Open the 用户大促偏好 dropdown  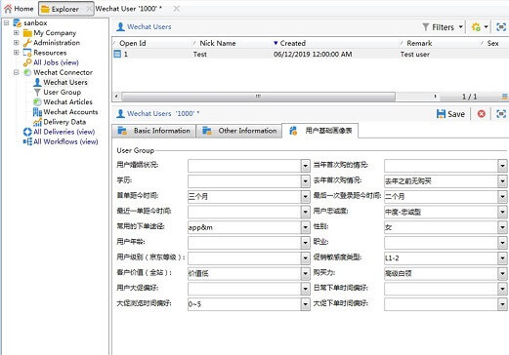click(x=305, y=289)
